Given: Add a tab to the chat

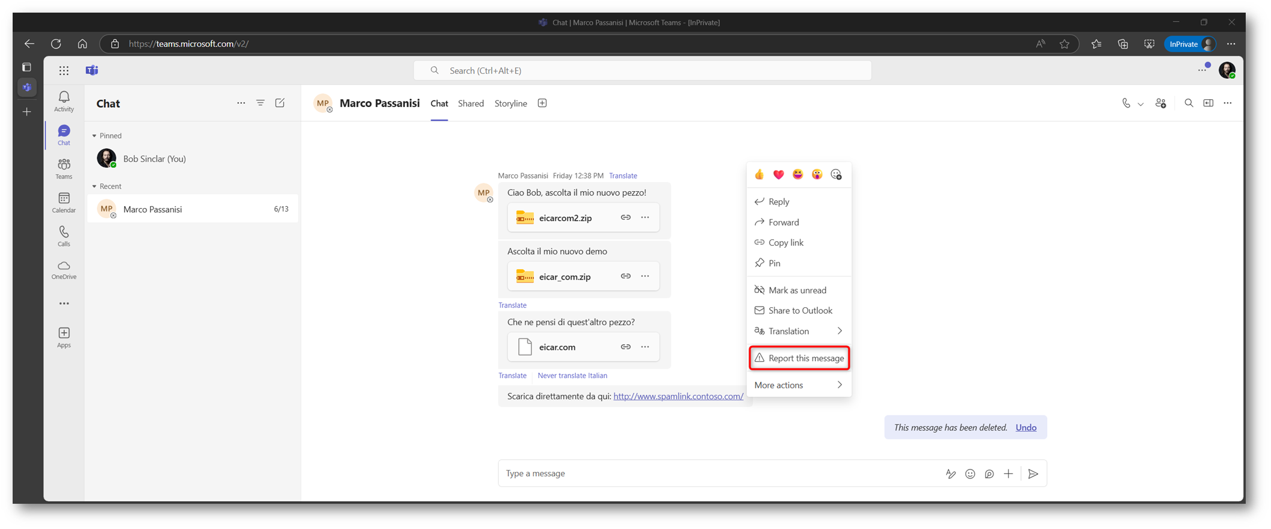Looking at the screenshot, I should click(x=542, y=103).
